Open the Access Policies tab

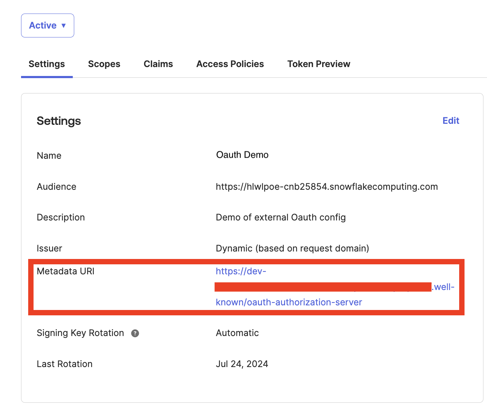coord(230,64)
